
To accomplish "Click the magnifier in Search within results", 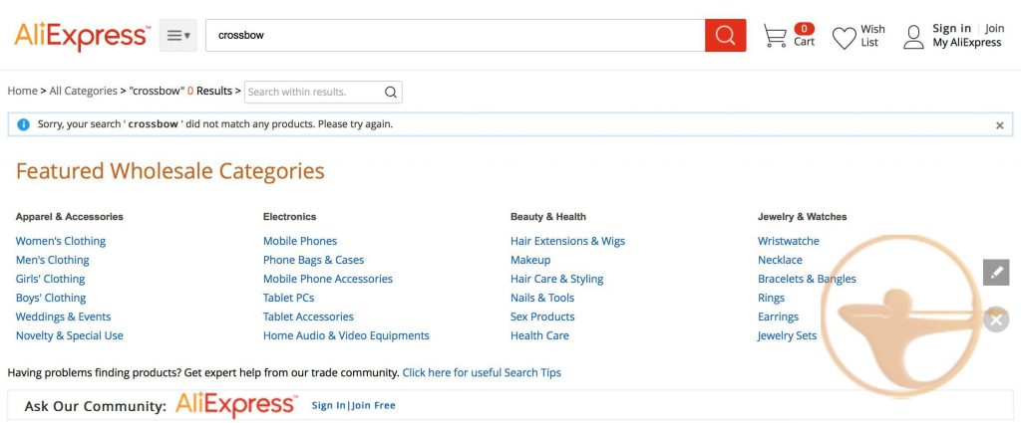I will [x=390, y=92].
